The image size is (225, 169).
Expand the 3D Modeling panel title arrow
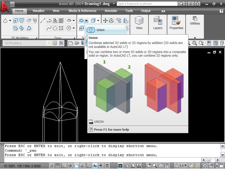(36, 38)
